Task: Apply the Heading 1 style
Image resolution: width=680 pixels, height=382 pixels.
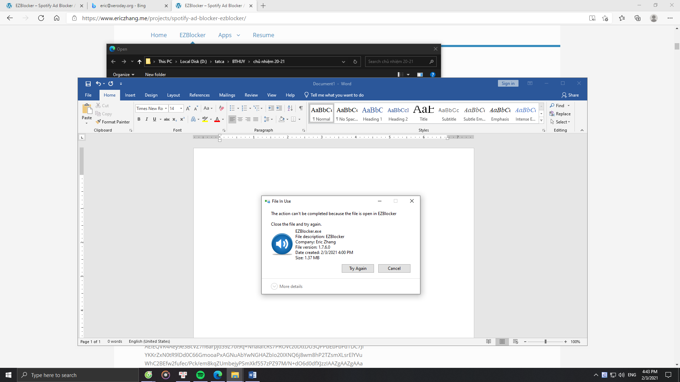Action: [372, 114]
